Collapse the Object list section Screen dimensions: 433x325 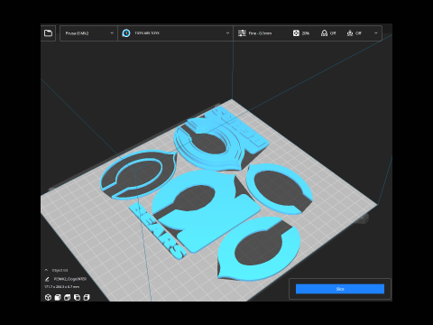point(46,270)
